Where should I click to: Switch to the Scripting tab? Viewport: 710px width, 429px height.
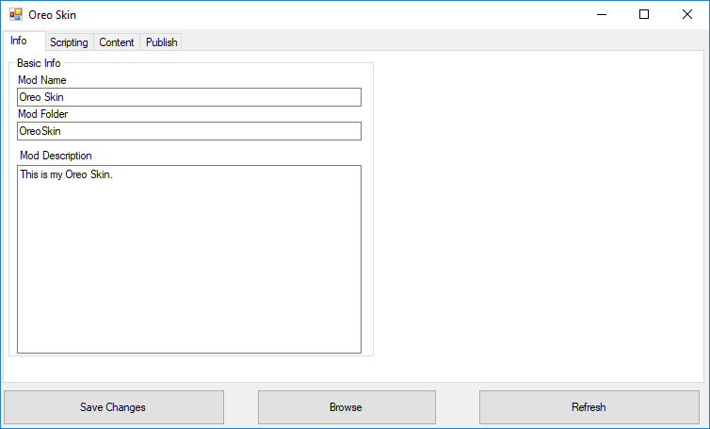[69, 42]
